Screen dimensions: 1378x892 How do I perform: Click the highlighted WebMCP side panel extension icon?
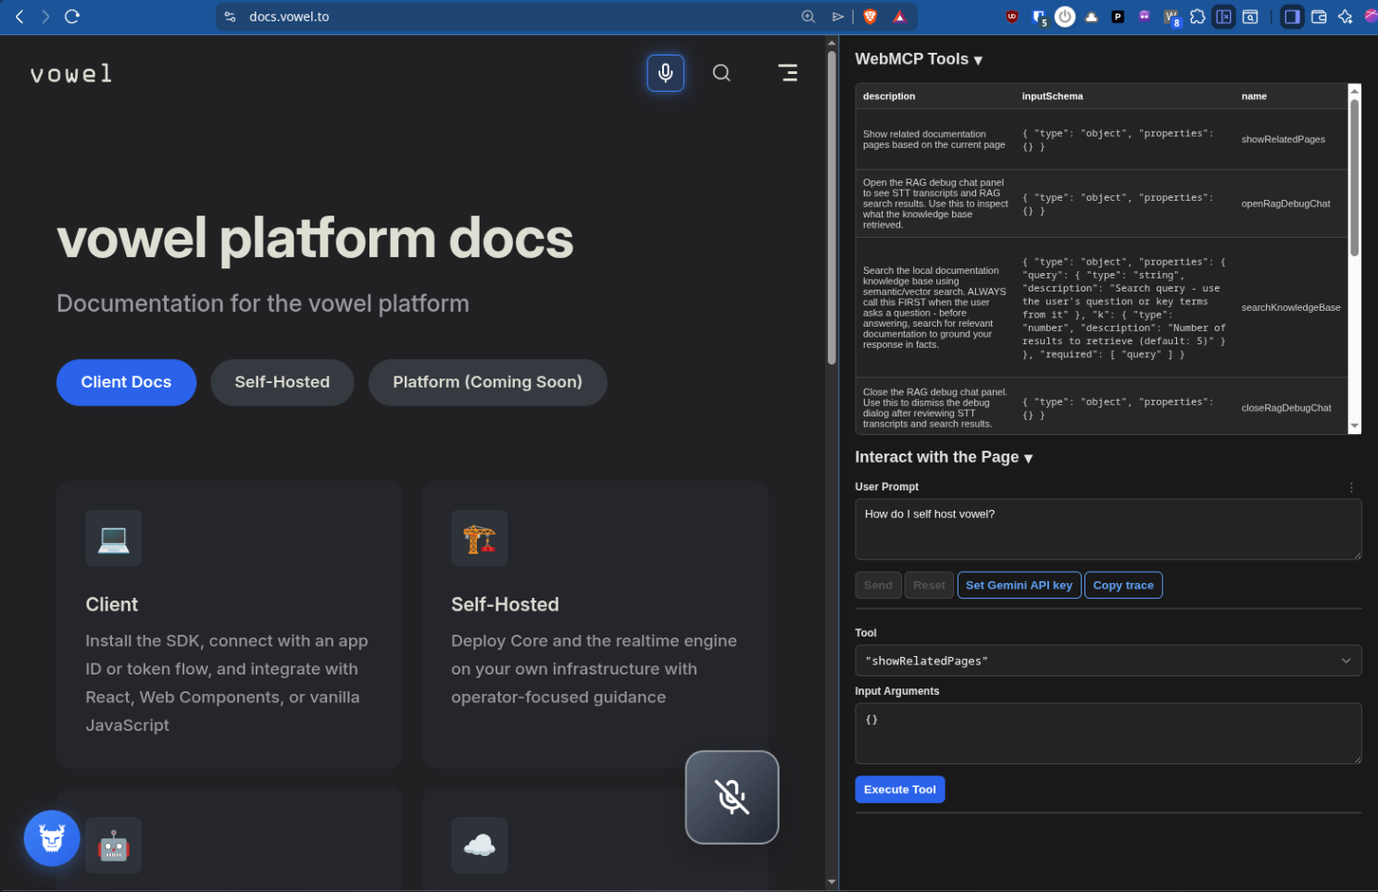tap(1223, 17)
